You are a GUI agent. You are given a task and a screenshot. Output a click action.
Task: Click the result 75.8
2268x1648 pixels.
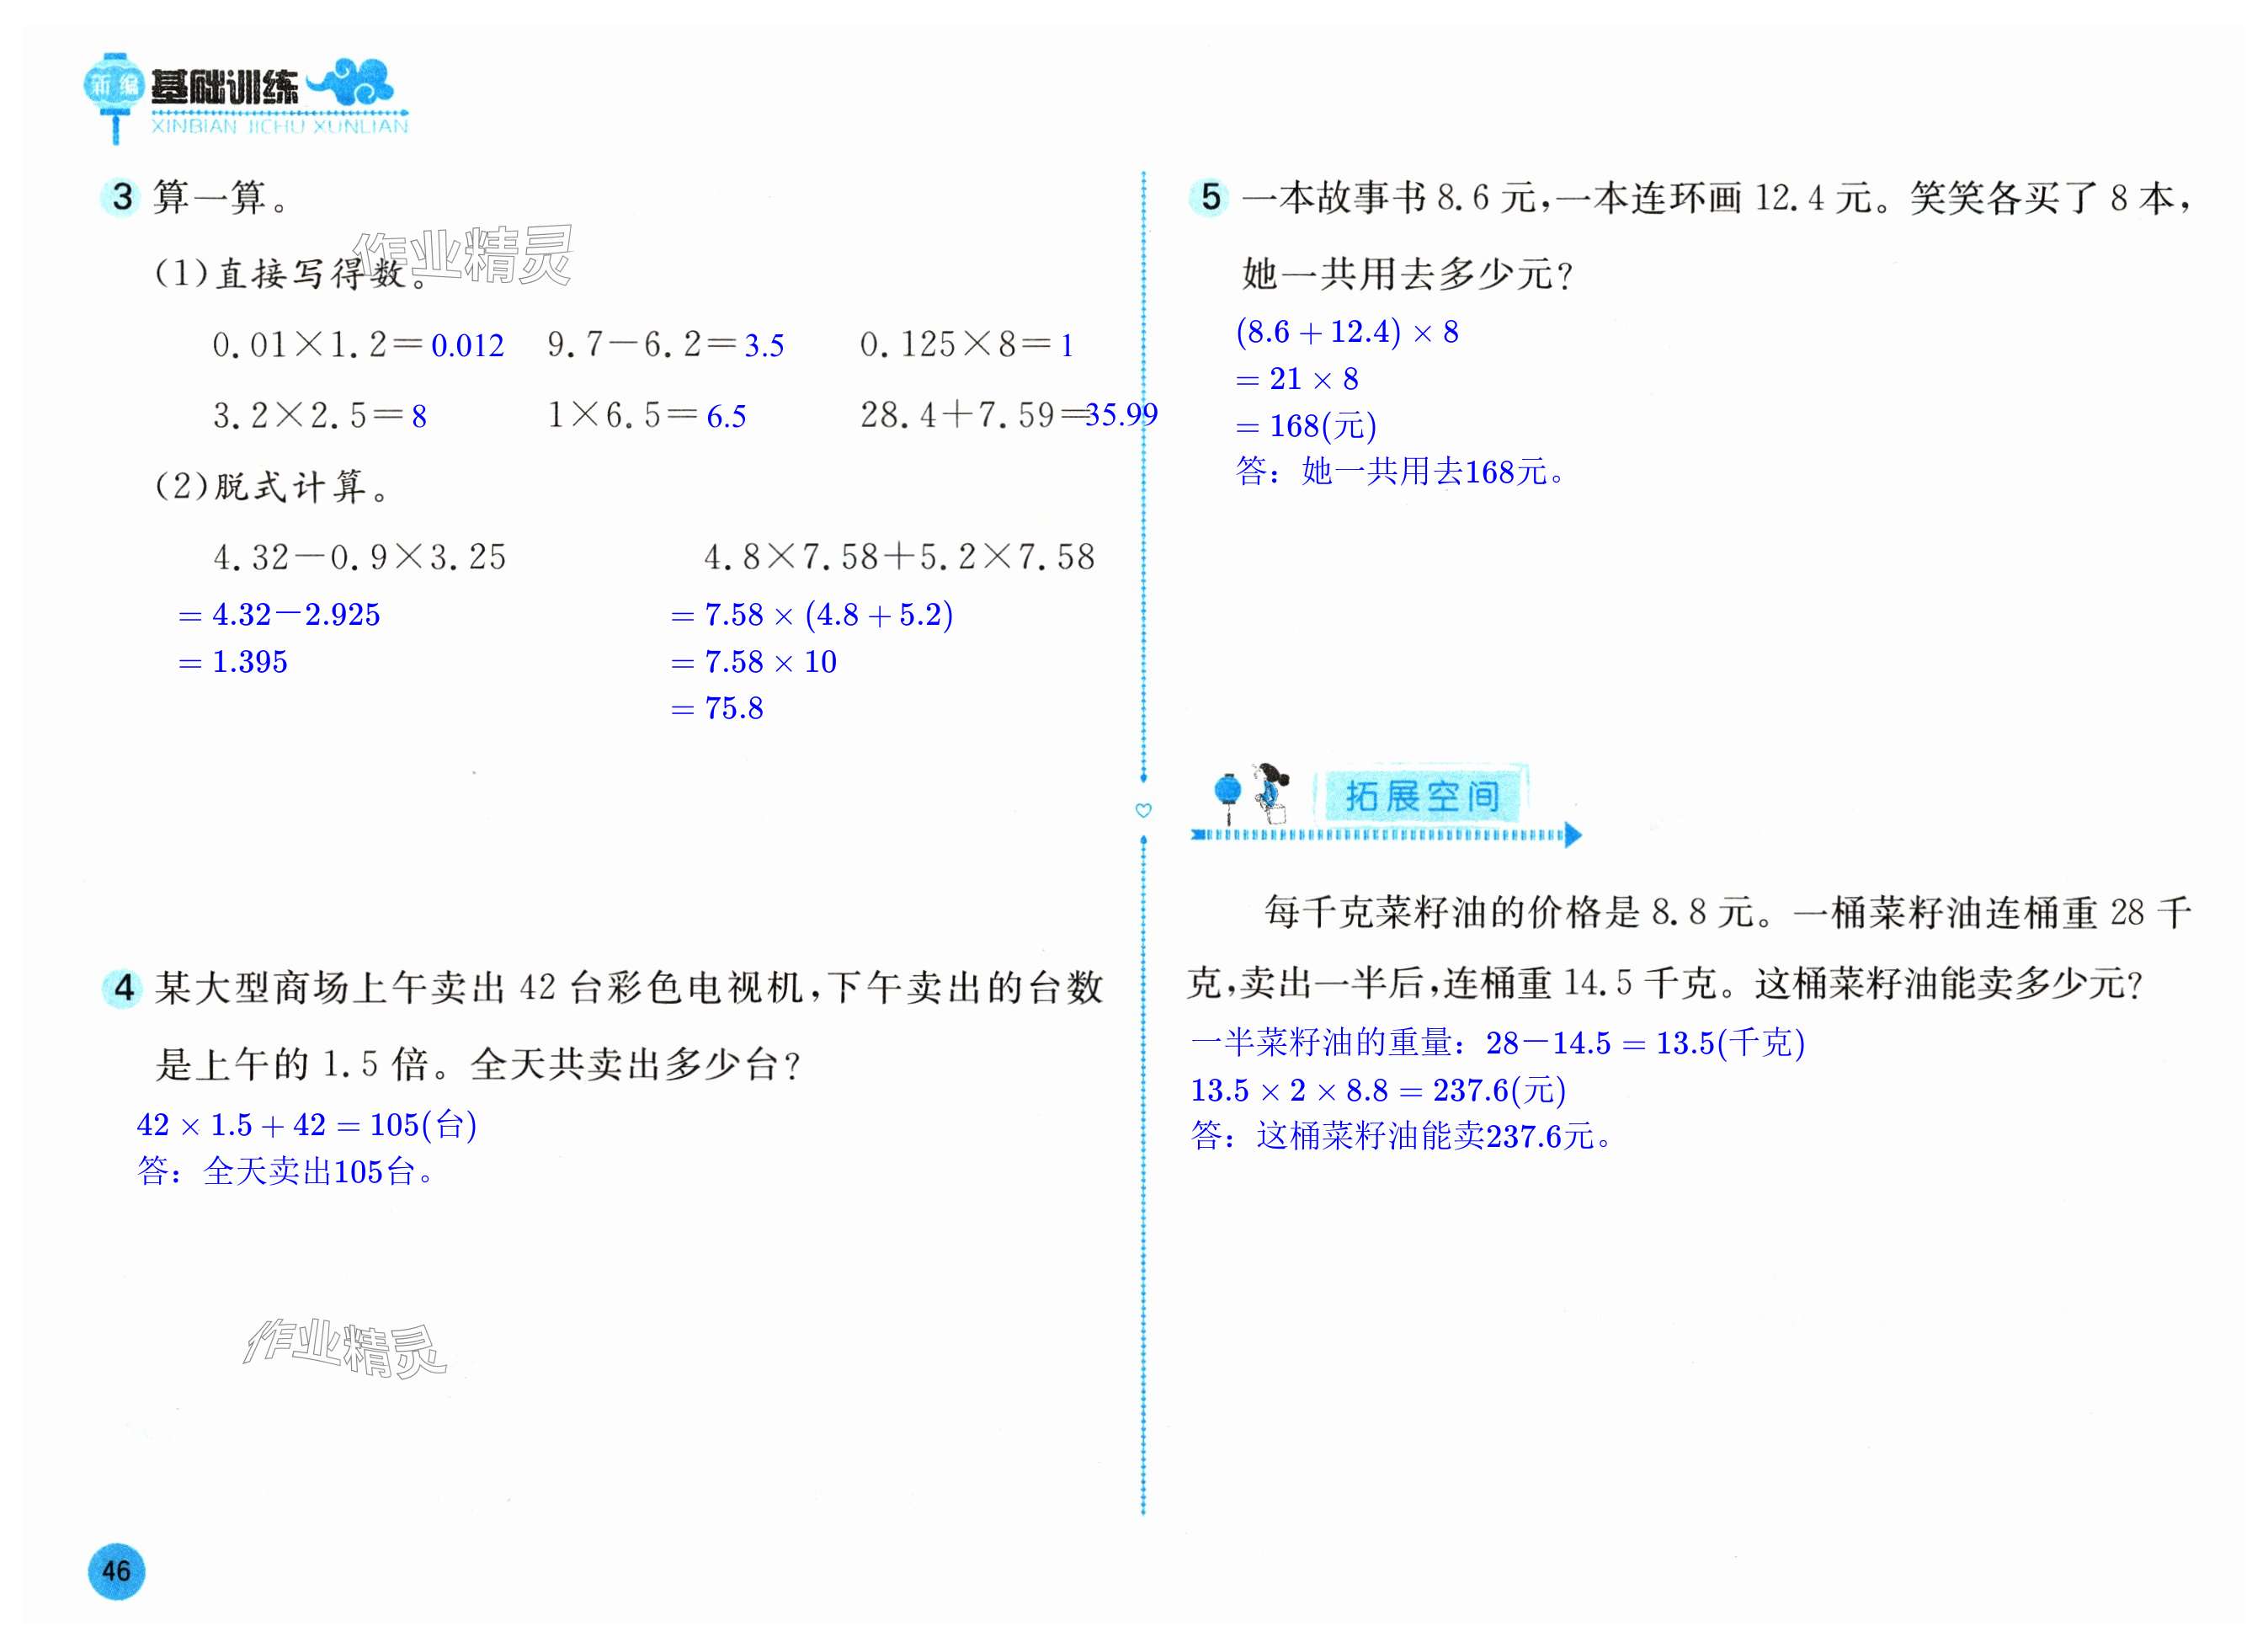[x=733, y=709]
